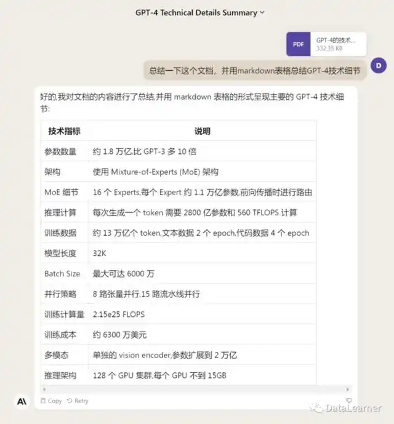
Task: Select the Batch Size row label
Action: point(62,274)
